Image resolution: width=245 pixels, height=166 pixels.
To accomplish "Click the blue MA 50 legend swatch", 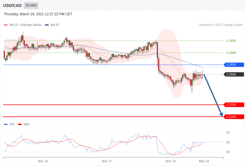I will coord(47,25).
